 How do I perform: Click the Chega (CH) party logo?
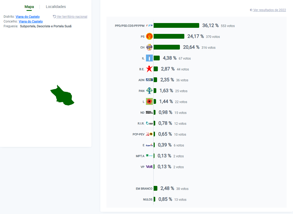coord(149,47)
